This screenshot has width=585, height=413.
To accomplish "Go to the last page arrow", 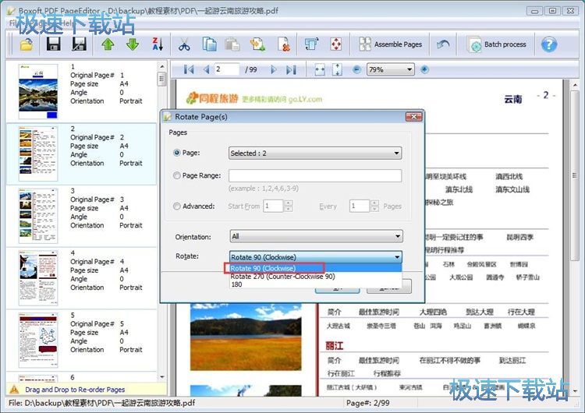I will 291,70.
